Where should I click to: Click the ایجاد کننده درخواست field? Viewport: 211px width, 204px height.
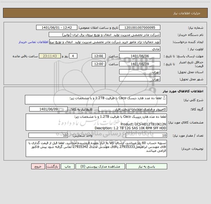click(x=105, y=42)
